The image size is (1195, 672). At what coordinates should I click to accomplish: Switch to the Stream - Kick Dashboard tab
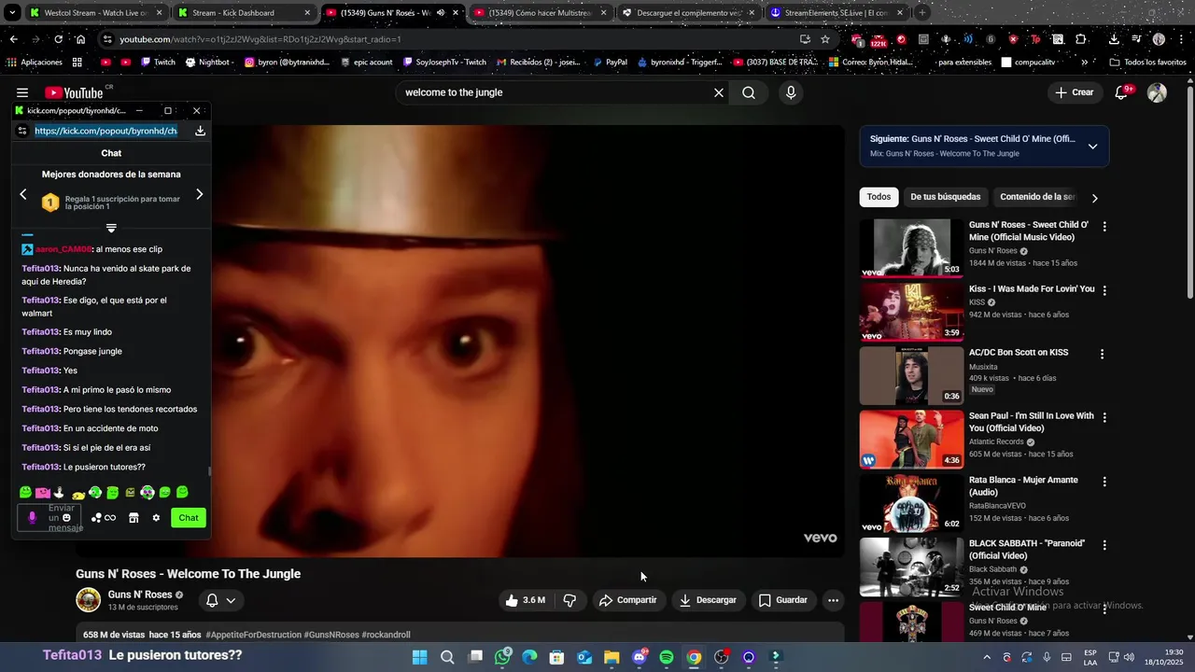coord(245,13)
